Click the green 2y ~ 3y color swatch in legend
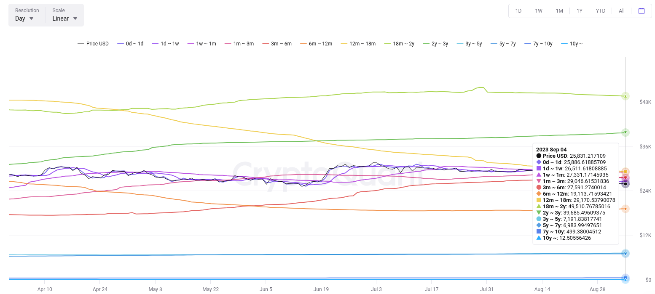The image size is (655, 294). pyautogui.click(x=426, y=43)
